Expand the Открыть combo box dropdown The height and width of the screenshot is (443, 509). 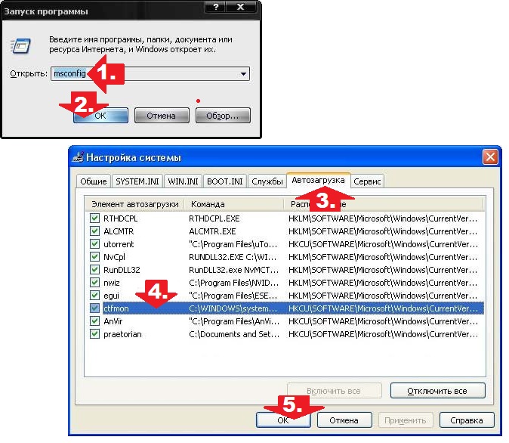click(x=243, y=74)
